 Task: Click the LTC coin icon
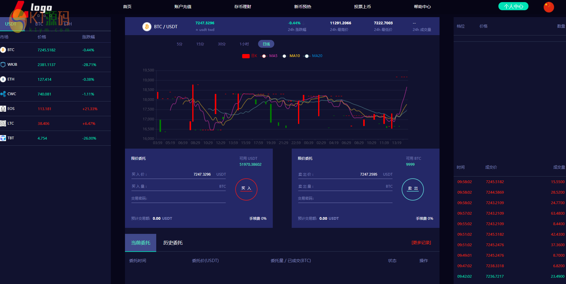tap(3, 123)
